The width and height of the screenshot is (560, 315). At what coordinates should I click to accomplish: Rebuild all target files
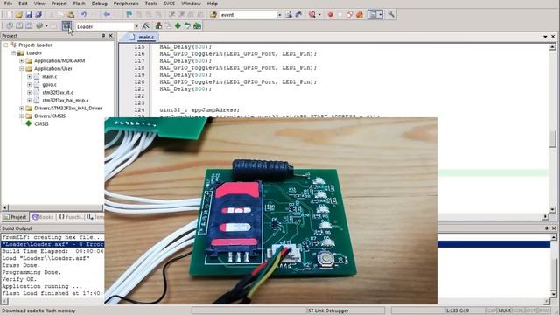tap(29, 25)
